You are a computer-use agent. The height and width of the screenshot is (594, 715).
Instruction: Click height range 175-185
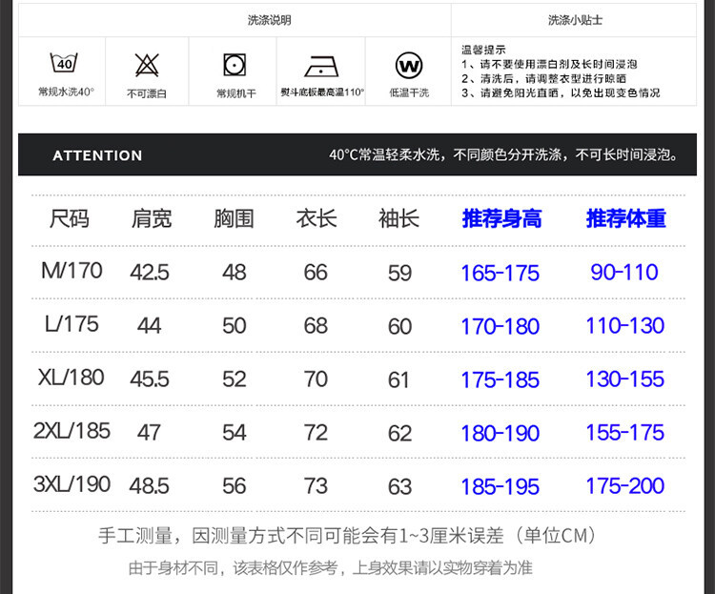pyautogui.click(x=500, y=380)
